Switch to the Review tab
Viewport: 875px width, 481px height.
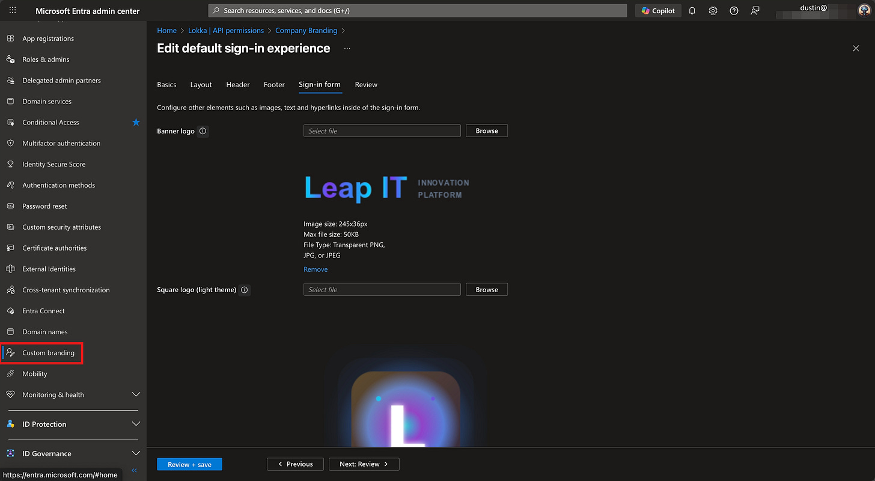tap(366, 85)
